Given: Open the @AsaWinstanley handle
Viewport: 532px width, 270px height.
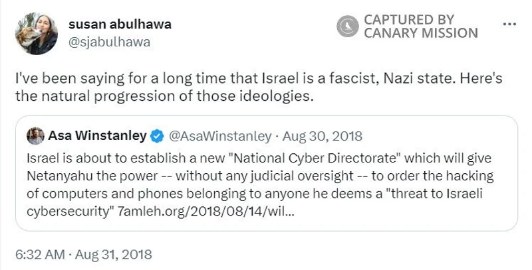Looking at the screenshot, I should [x=220, y=137].
